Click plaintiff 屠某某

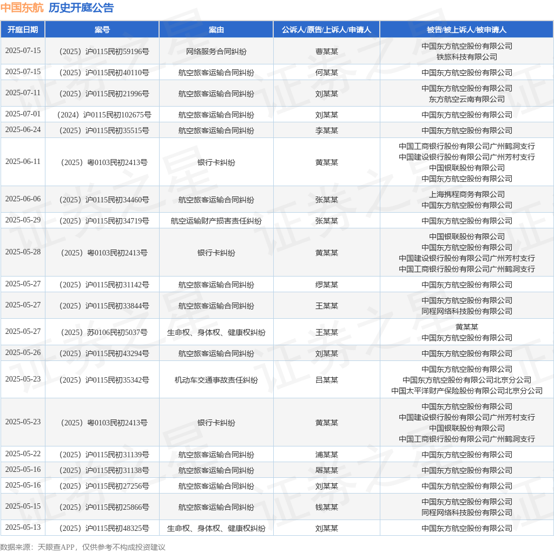pos(326,470)
